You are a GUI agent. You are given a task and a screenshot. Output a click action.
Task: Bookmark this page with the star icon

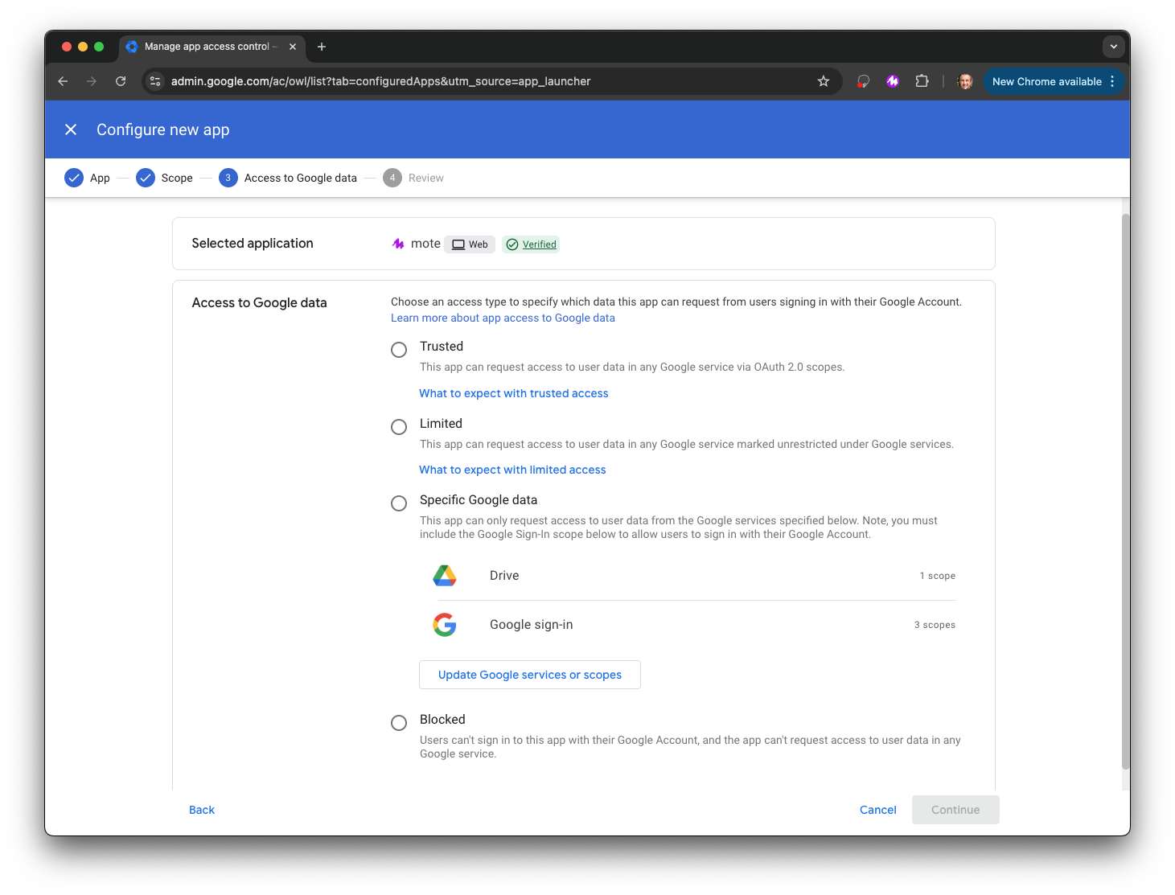point(824,81)
